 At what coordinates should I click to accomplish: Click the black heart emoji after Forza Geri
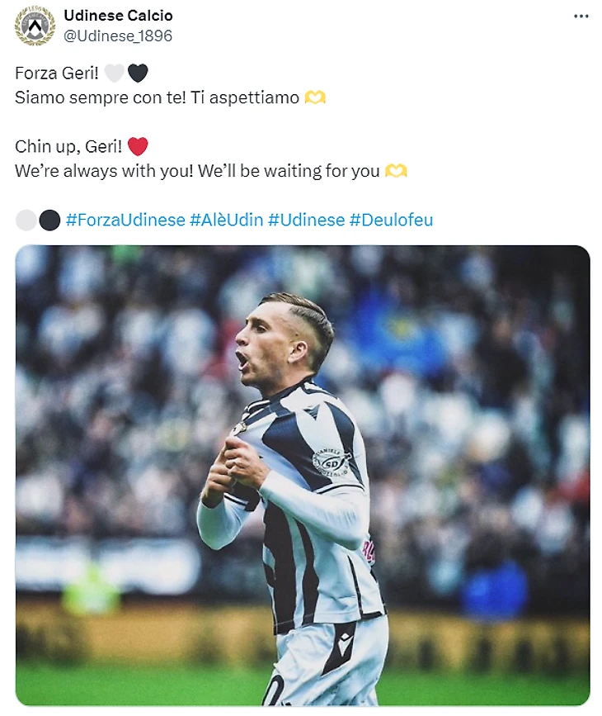pyautogui.click(x=138, y=73)
